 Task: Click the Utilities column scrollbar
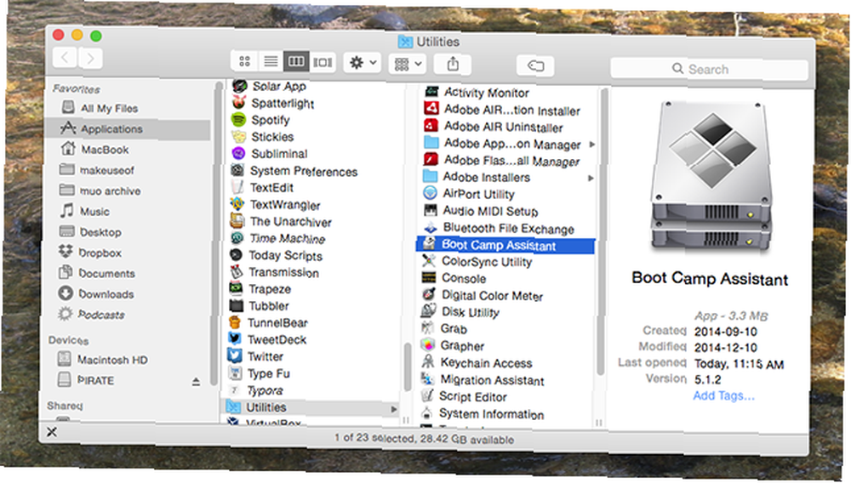[x=601, y=232]
